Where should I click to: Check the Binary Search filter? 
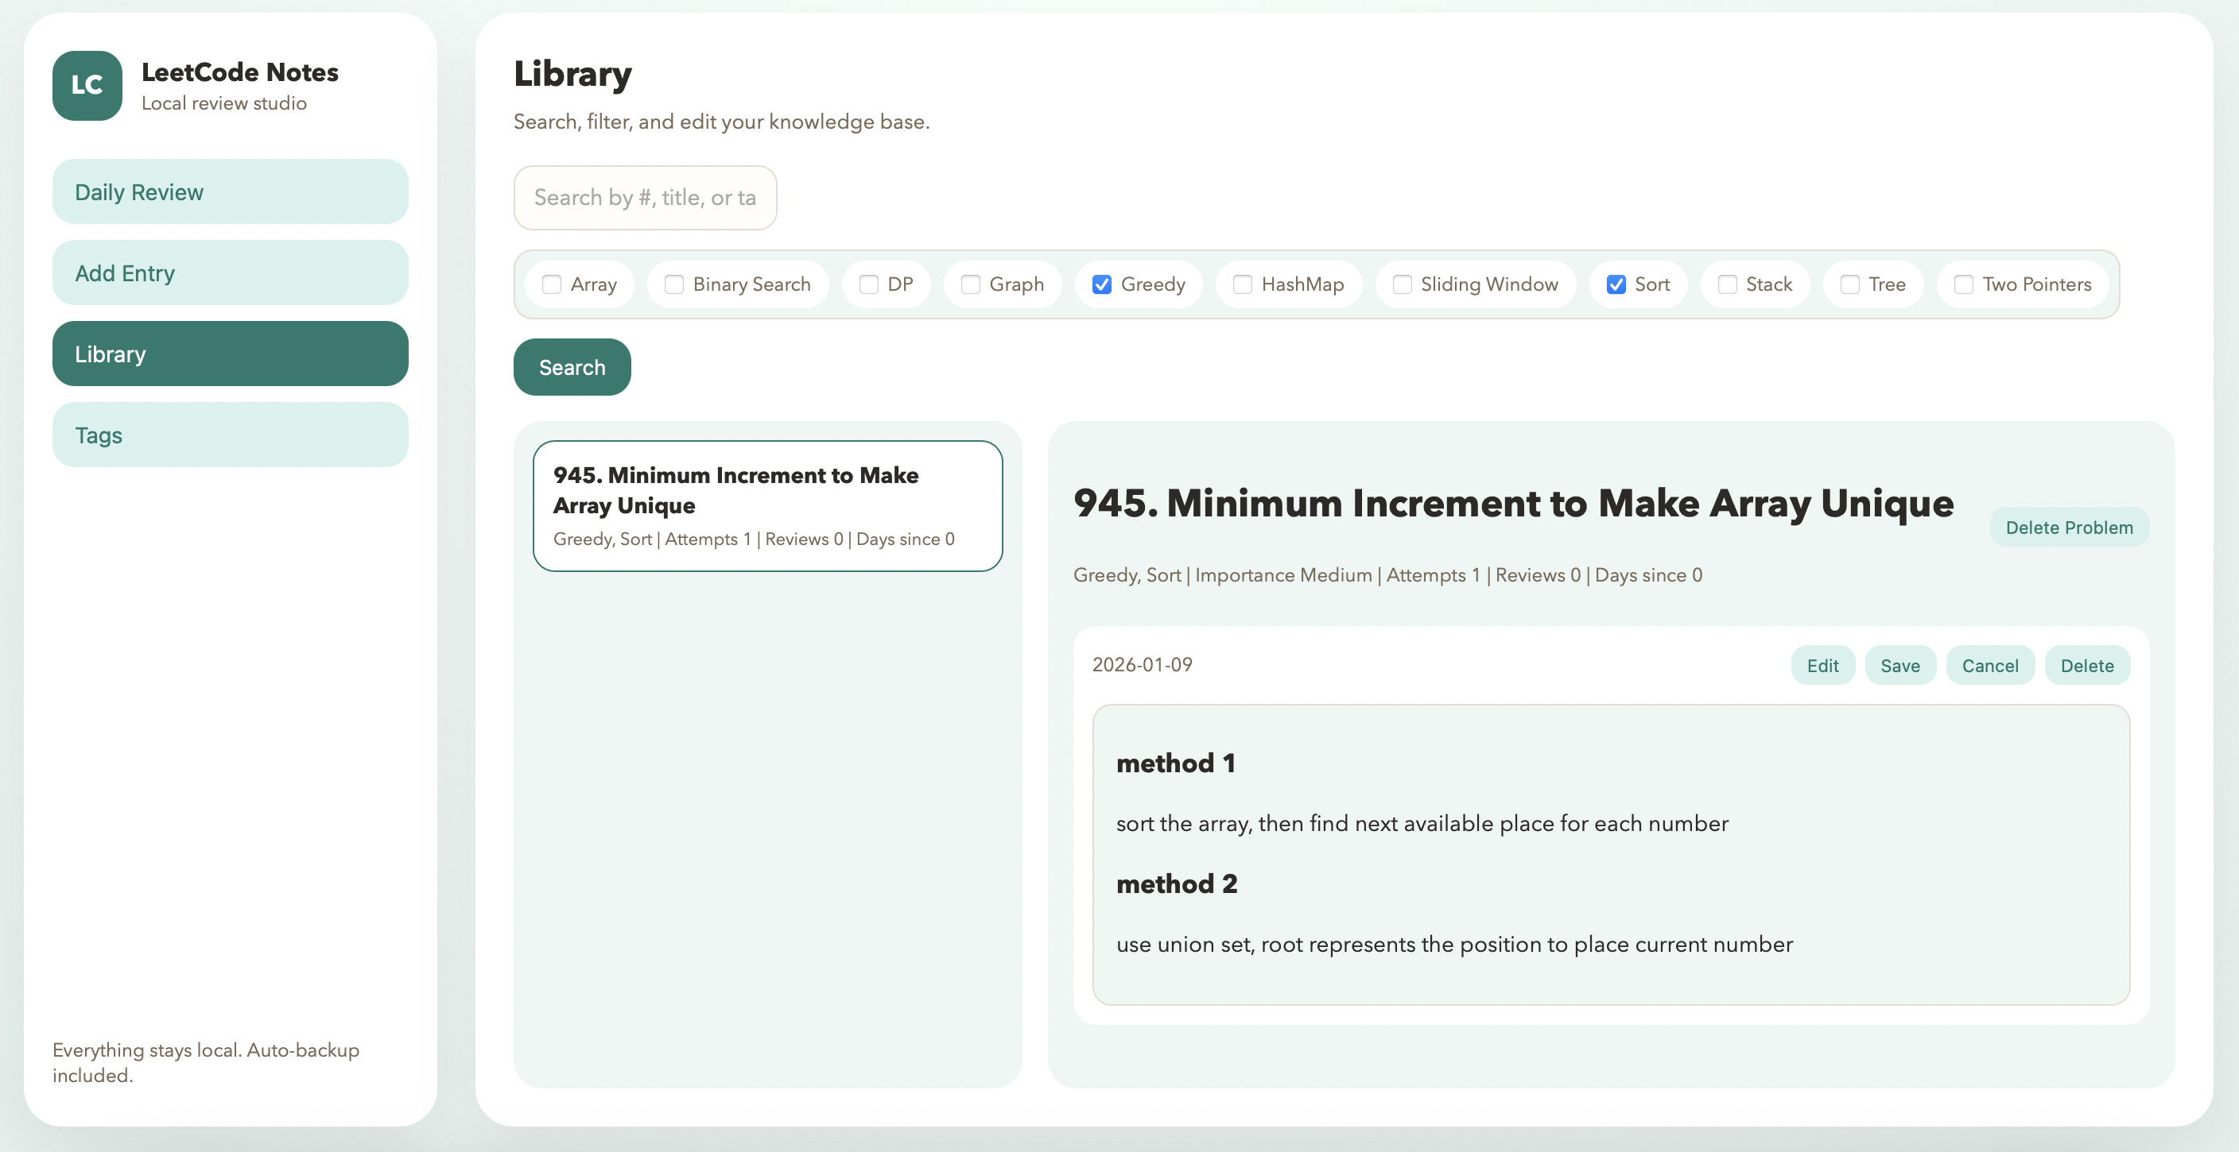[x=674, y=285]
